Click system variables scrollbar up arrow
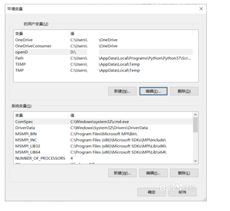Image resolution: width=230 pixels, height=211 pixels. (195, 115)
